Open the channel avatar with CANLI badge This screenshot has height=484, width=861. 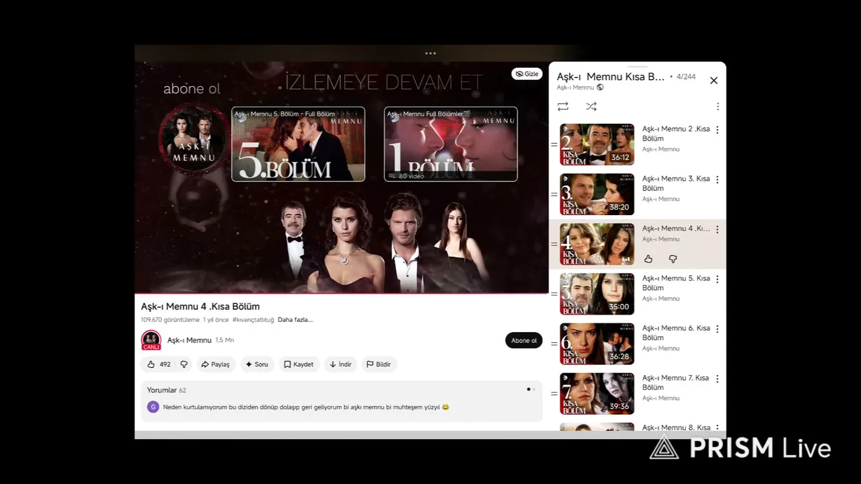pyautogui.click(x=151, y=340)
